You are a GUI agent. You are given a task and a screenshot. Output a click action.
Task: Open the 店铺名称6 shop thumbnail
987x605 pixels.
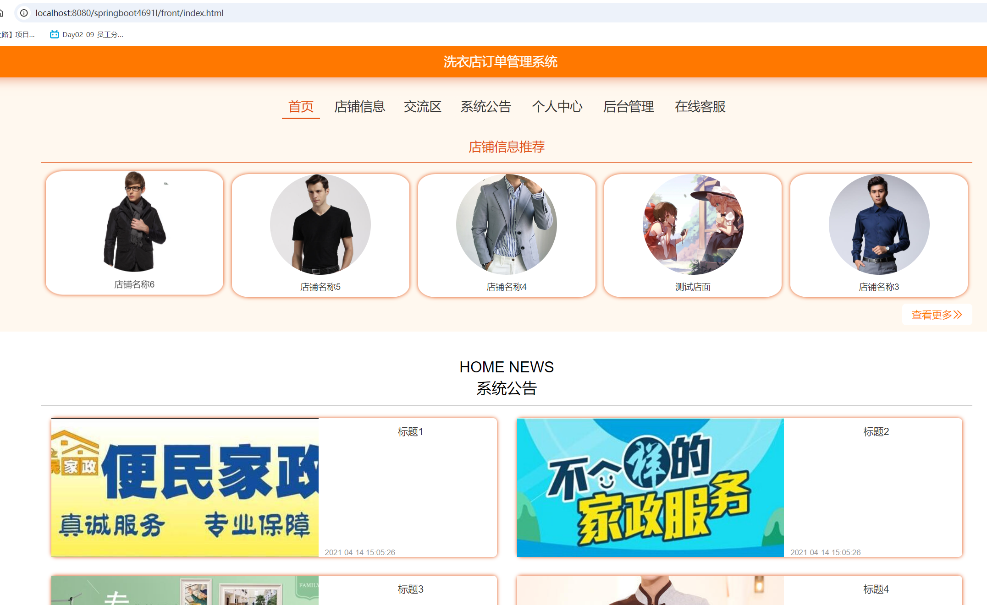click(134, 222)
